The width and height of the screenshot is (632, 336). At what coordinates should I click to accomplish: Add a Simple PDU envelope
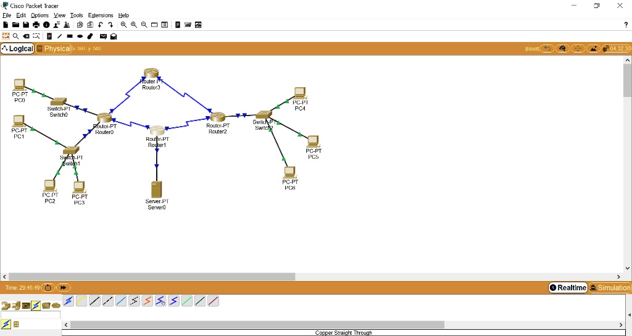tap(103, 36)
